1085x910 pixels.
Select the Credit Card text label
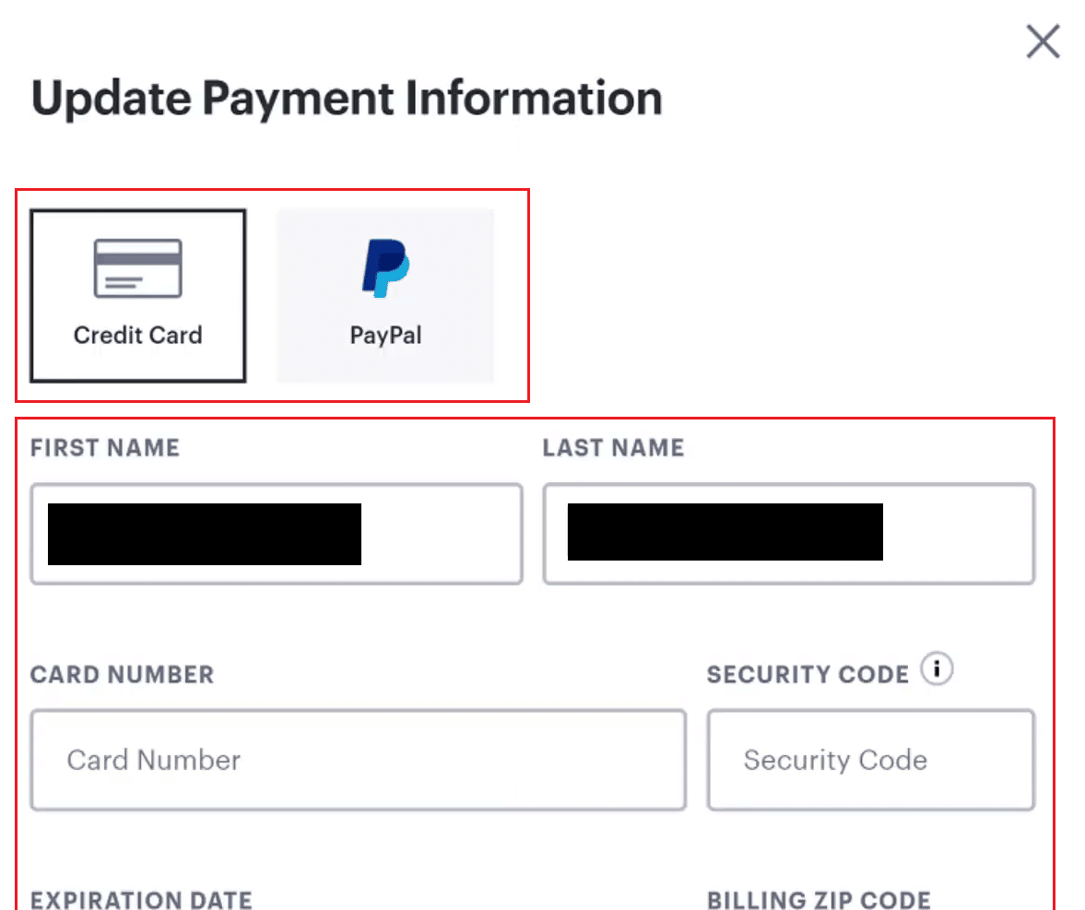(x=137, y=335)
